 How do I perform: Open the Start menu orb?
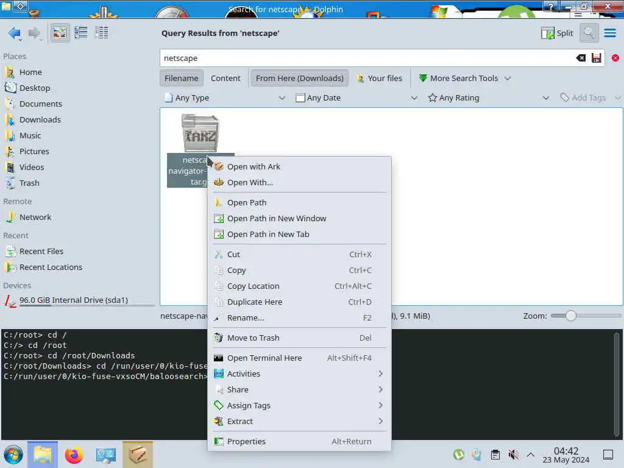coord(13,455)
